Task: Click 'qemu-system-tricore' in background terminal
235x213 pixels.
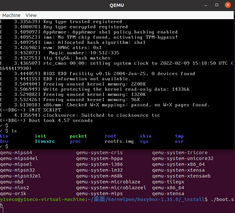Action: (x=180, y=153)
